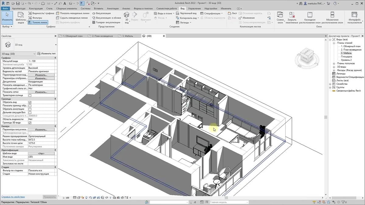Select Площадка in the project browser
This screenshot has width=365, height=205.
pos(346,56)
